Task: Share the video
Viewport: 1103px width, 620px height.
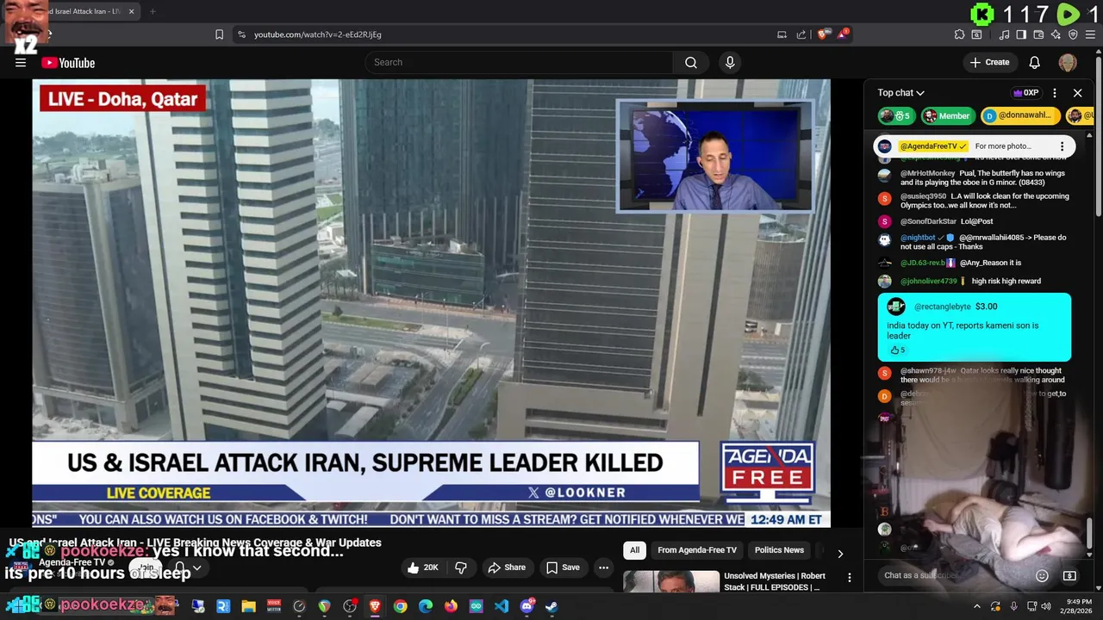Action: 507,567
